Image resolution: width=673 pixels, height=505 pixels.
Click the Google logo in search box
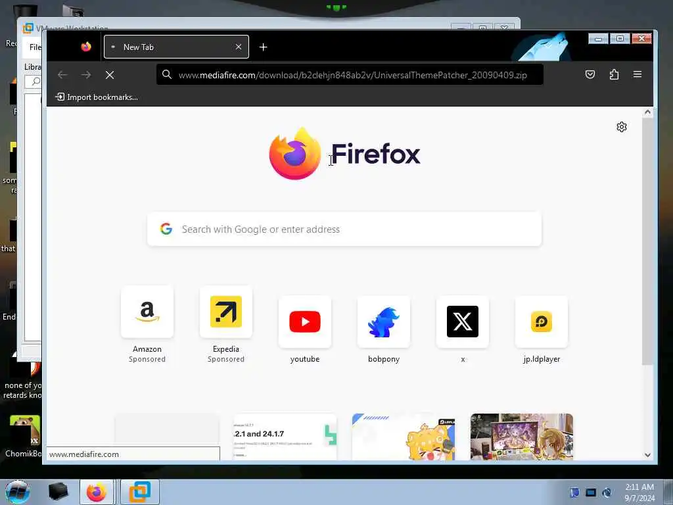coord(166,229)
